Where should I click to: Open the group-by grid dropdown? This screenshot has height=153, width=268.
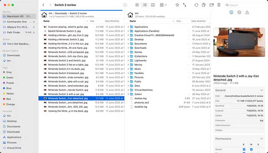point(163,5)
